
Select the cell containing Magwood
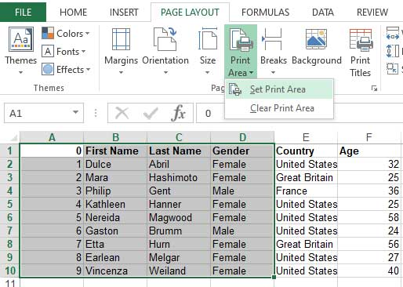179,217
